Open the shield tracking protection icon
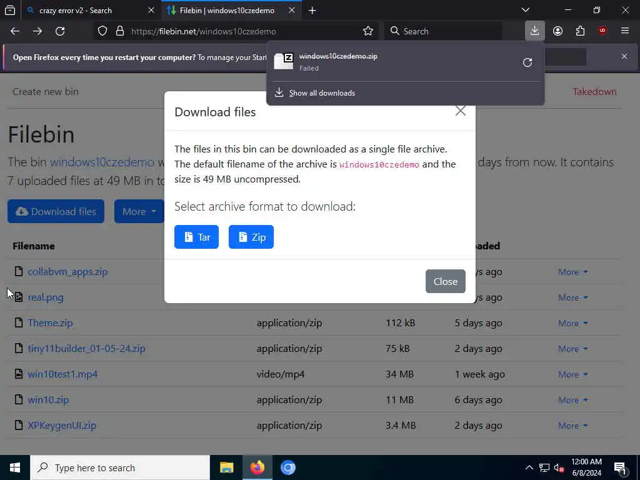The image size is (640, 480). click(x=102, y=31)
